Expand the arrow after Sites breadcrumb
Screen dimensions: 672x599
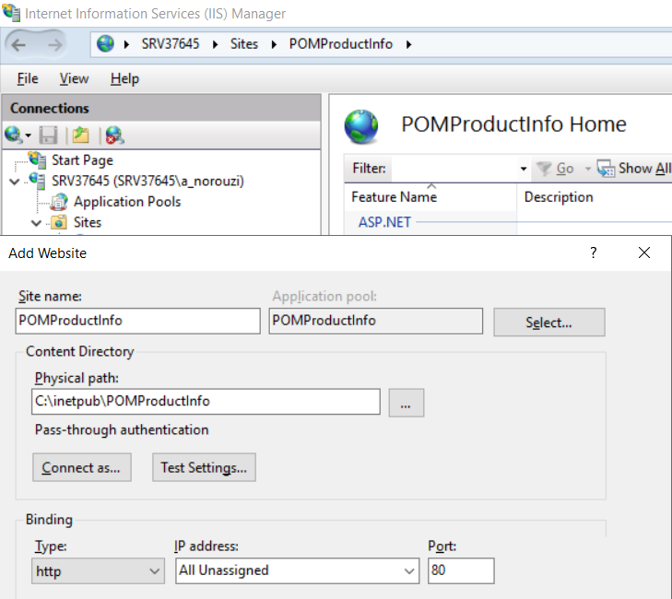[274, 44]
